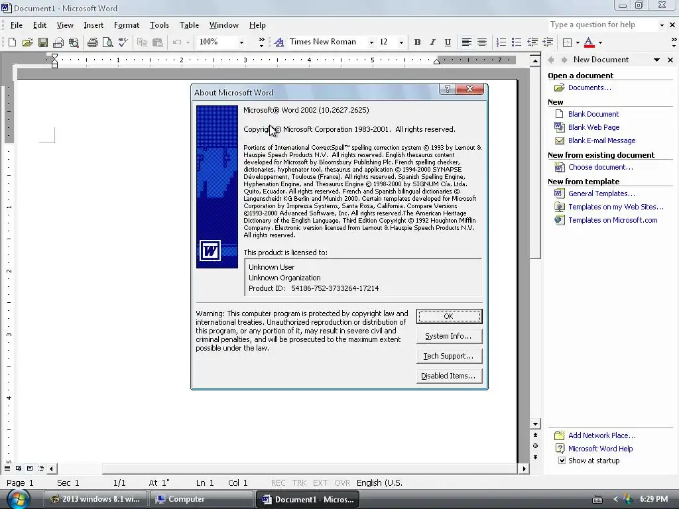Open the Styles and Formatting icon

279,42
